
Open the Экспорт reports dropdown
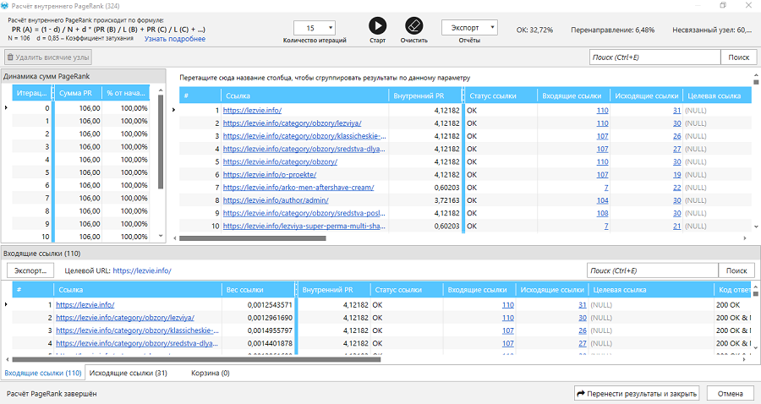coord(469,28)
